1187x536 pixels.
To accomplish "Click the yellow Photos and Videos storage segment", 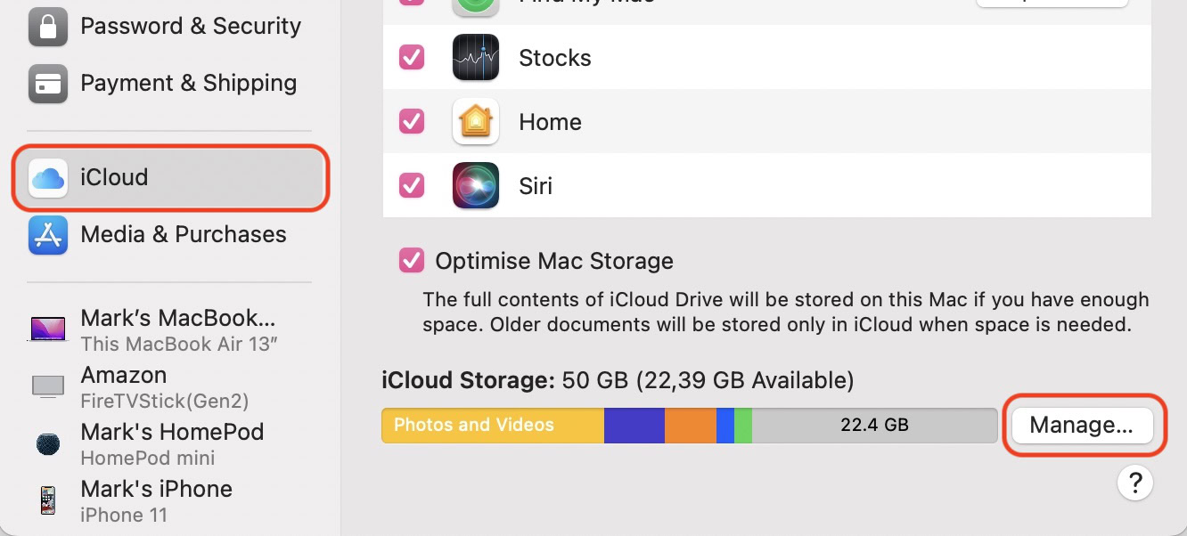I will pyautogui.click(x=492, y=426).
